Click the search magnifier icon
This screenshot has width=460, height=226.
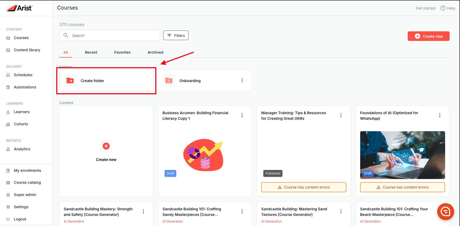(66, 35)
